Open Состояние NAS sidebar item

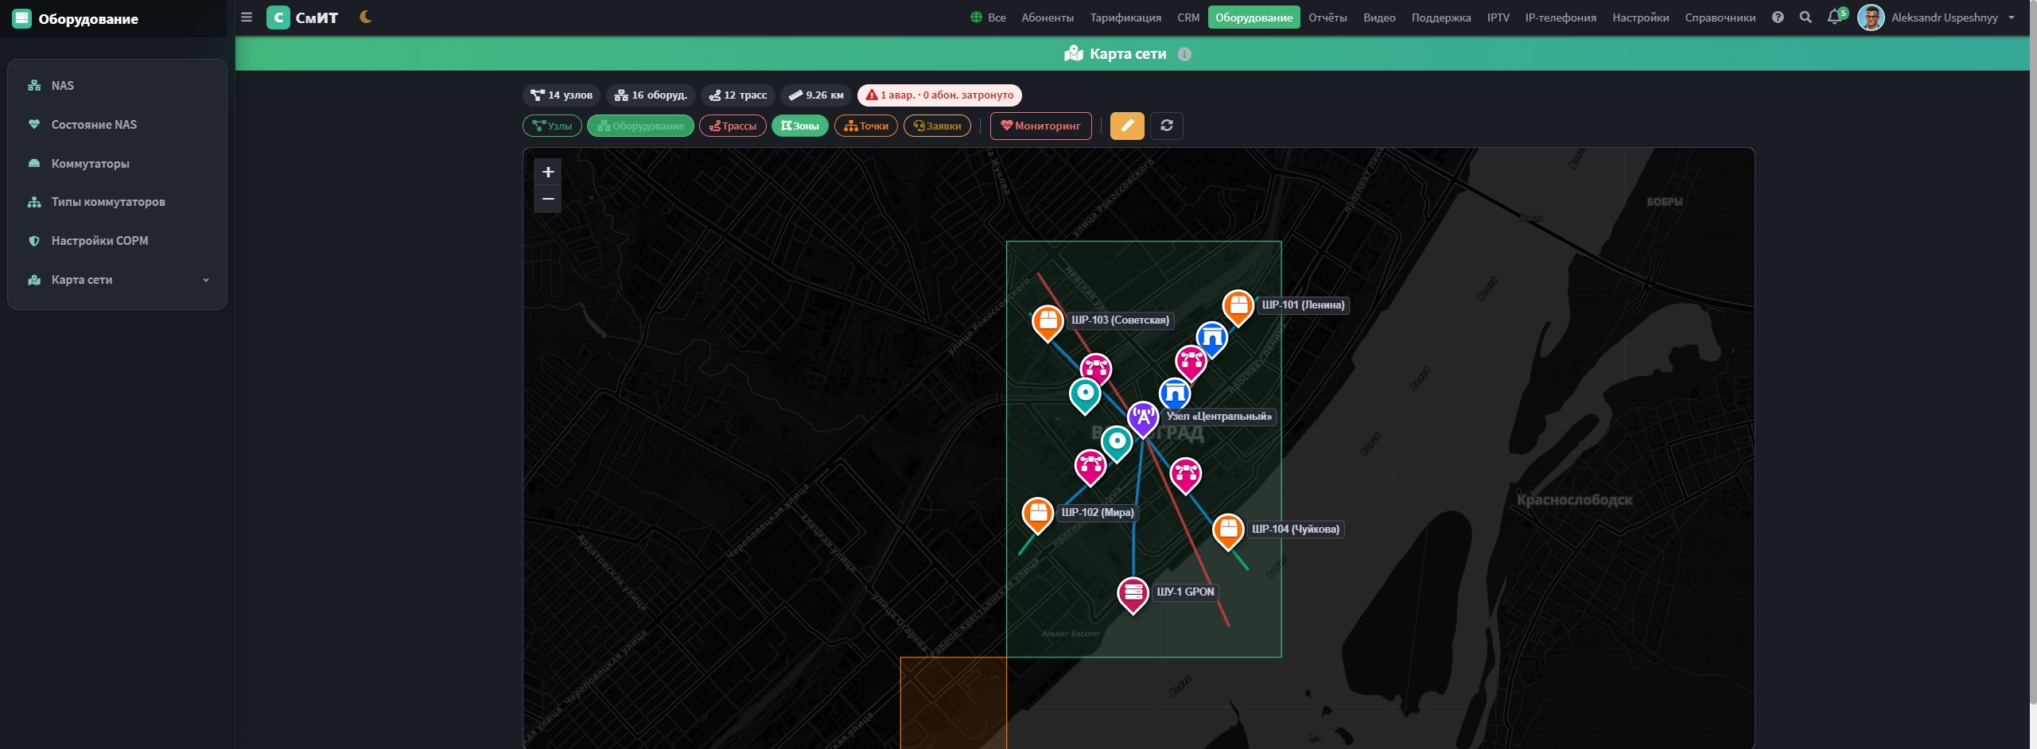117,125
